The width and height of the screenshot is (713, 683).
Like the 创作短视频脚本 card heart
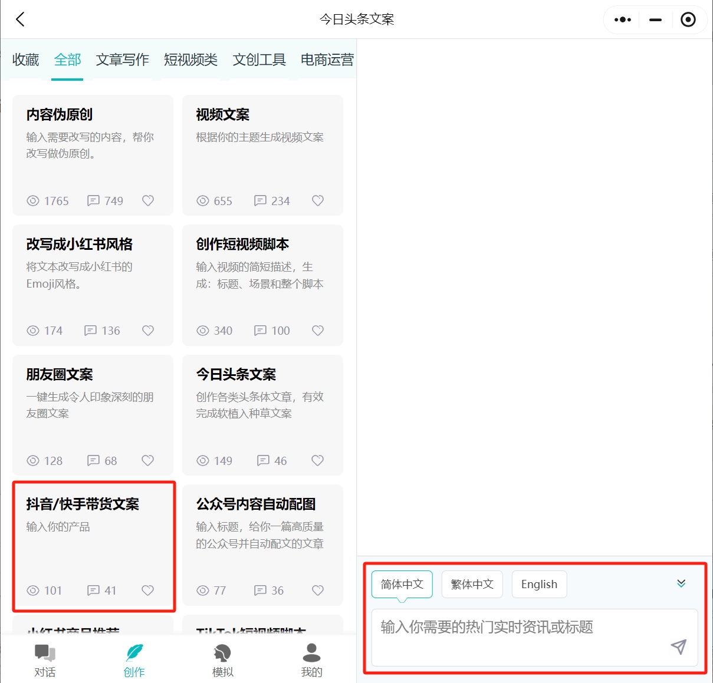click(318, 331)
